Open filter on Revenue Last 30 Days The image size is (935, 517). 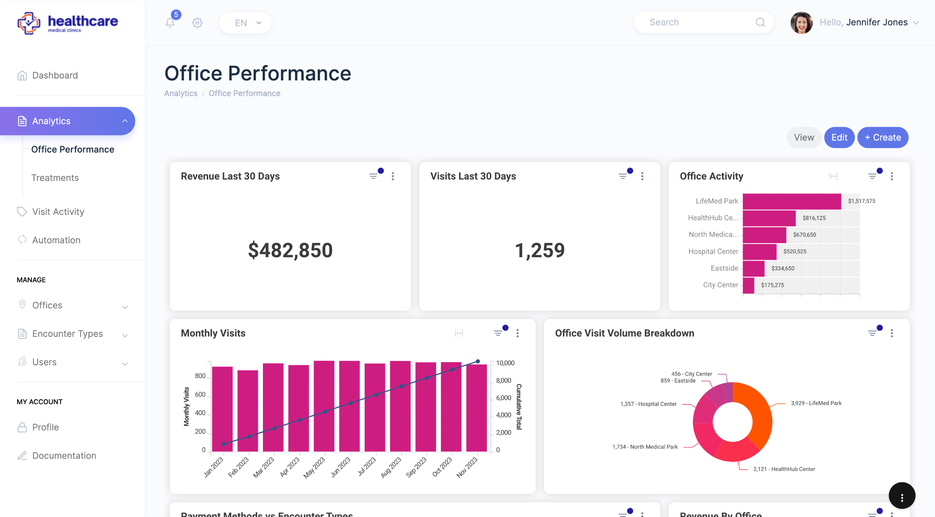(x=373, y=176)
